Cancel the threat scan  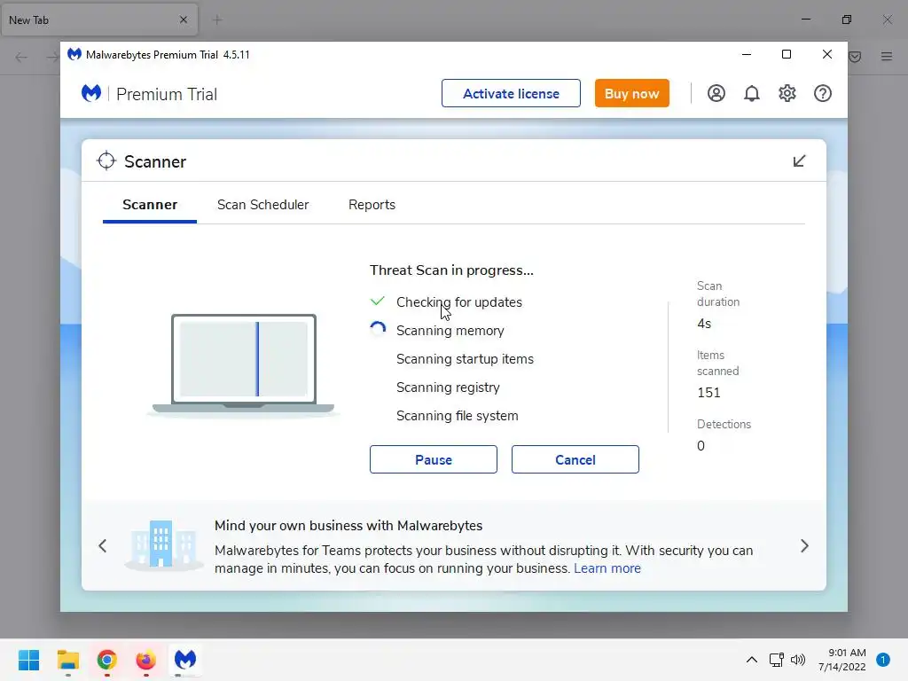pyautogui.click(x=575, y=460)
